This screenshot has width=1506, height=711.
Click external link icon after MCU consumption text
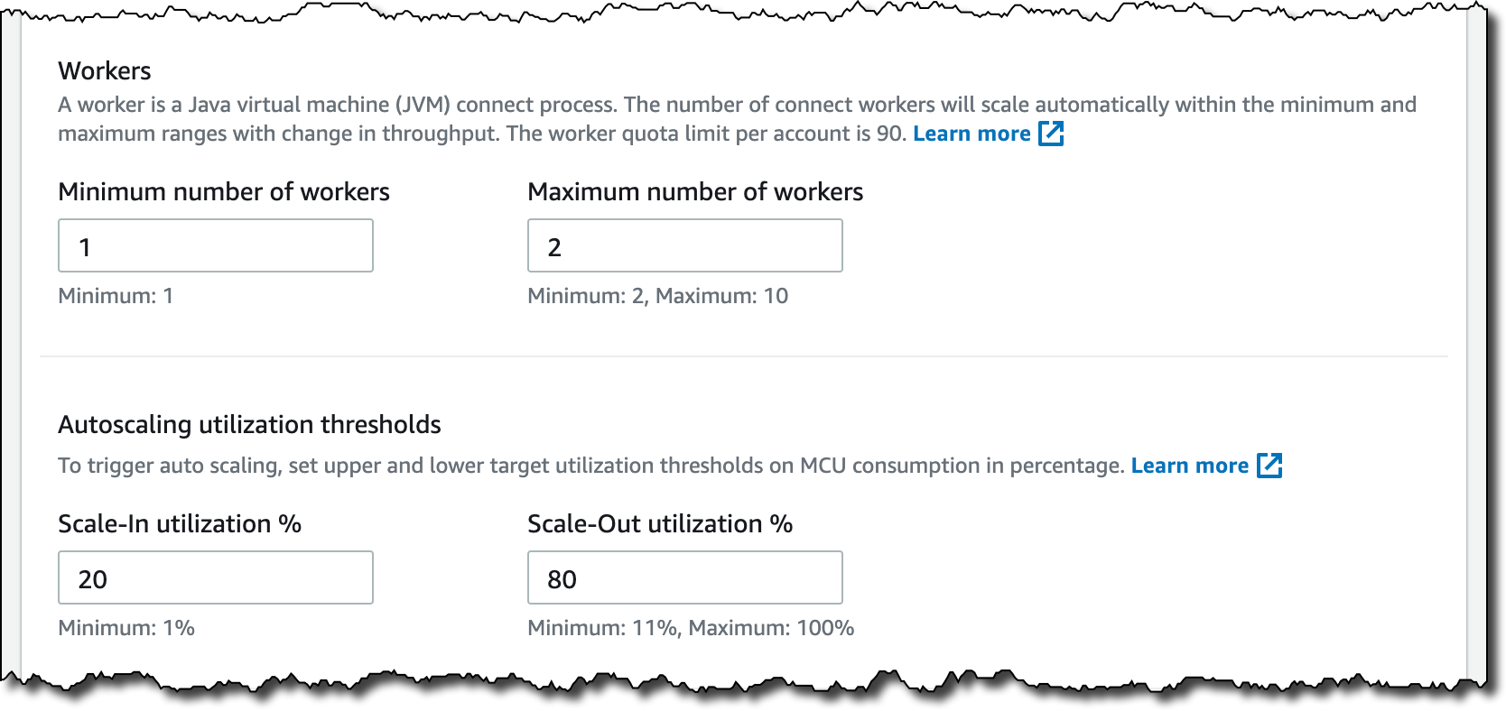[x=1269, y=466]
